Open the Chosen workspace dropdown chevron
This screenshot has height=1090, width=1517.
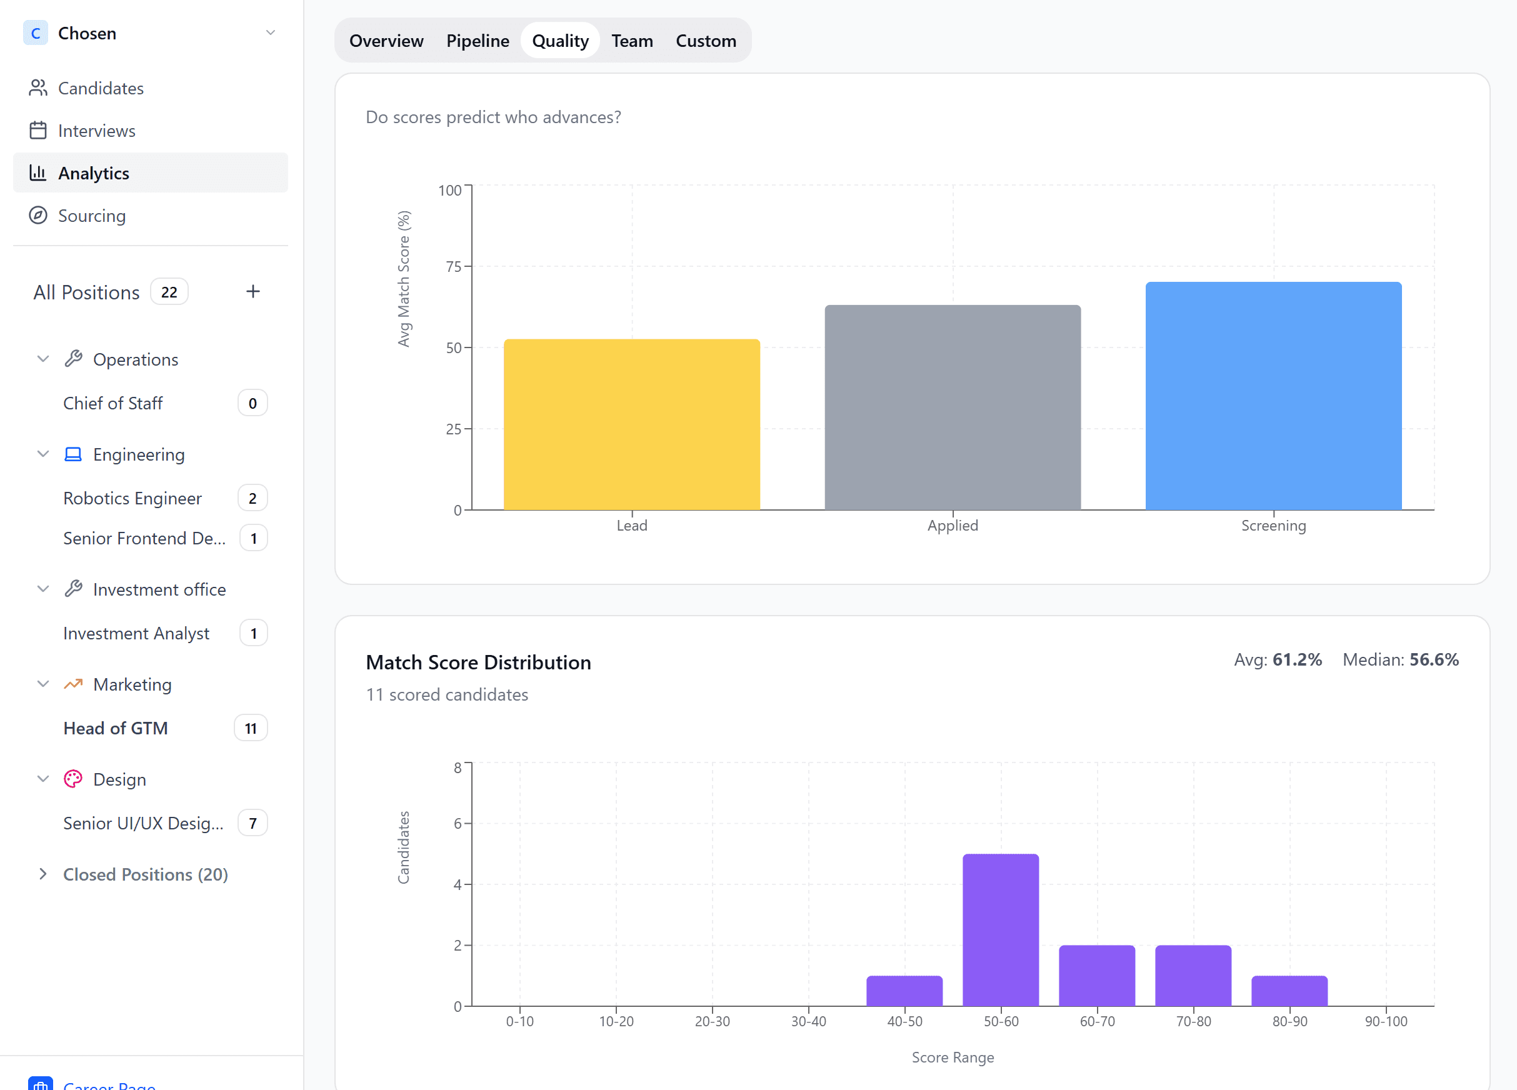click(270, 32)
